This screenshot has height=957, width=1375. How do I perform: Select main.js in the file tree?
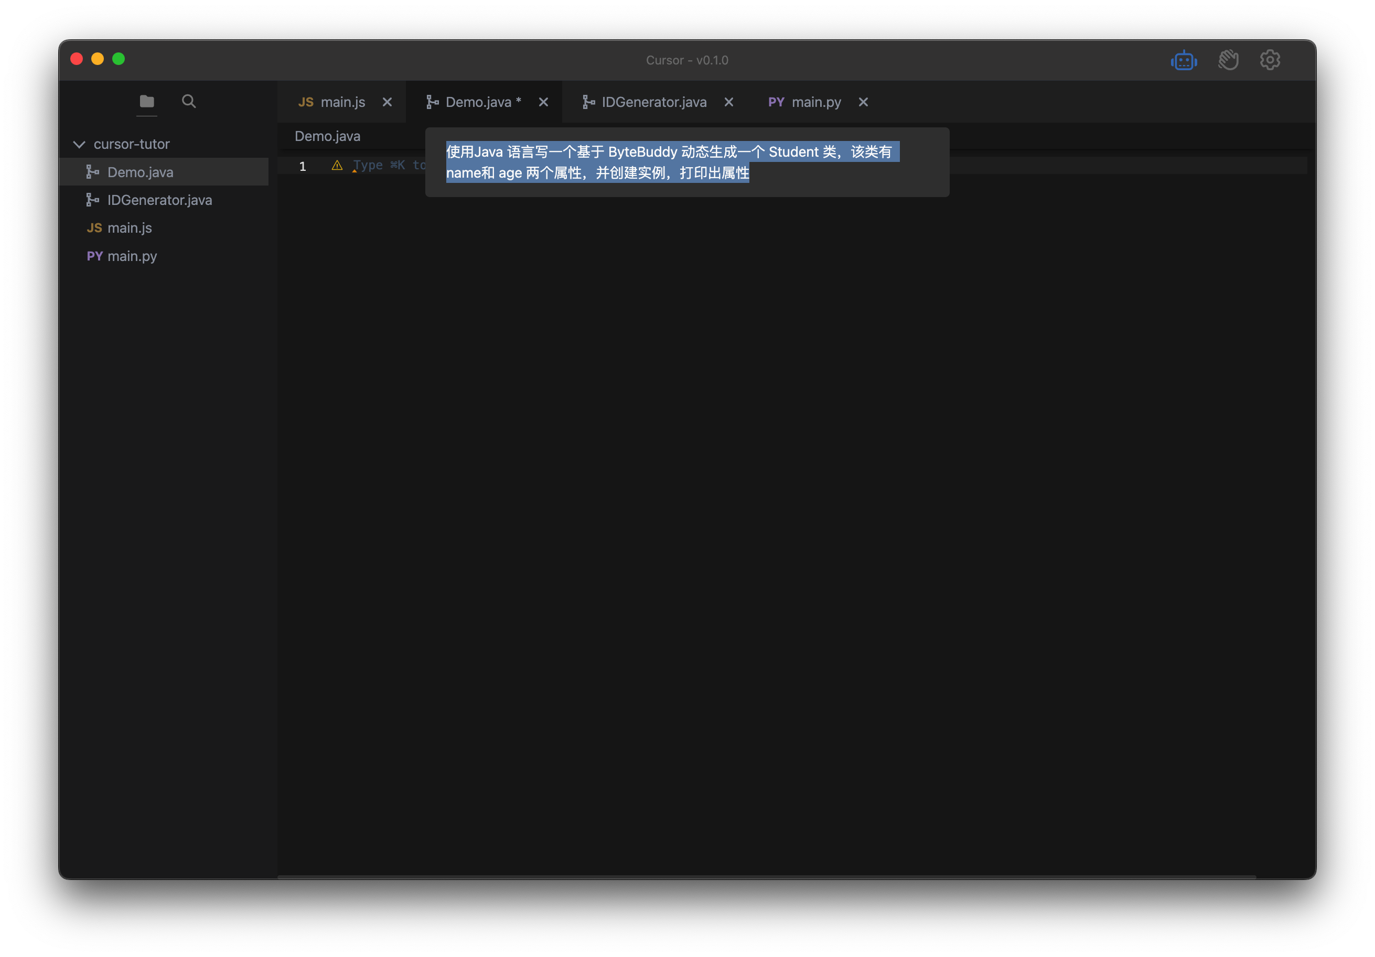click(x=130, y=228)
